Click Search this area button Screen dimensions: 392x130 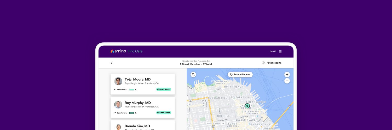point(240,74)
